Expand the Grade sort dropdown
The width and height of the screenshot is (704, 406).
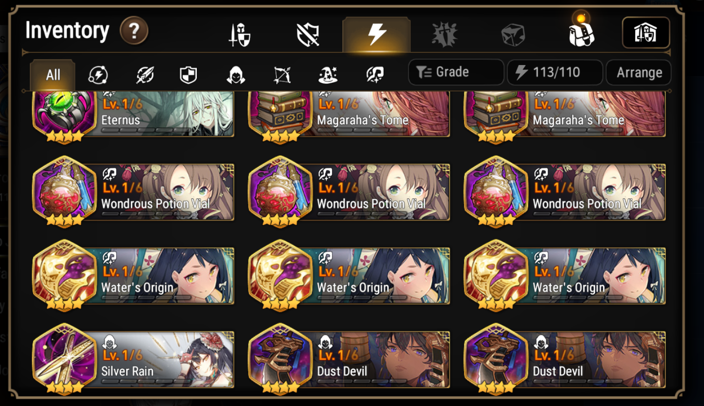pos(456,72)
